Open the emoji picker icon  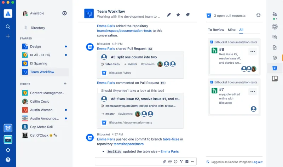pyautogui.click(x=175, y=162)
